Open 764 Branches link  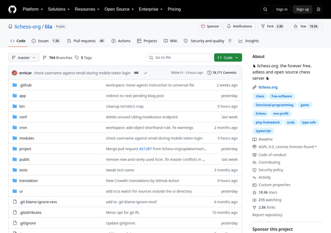(58, 58)
